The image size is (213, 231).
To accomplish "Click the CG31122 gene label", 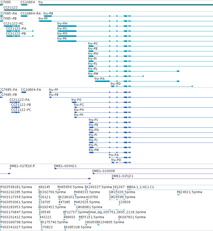I will point(11,8).
